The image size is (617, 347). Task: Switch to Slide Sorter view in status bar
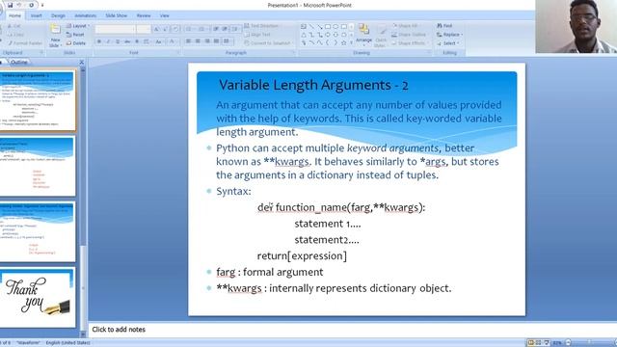[538, 343]
